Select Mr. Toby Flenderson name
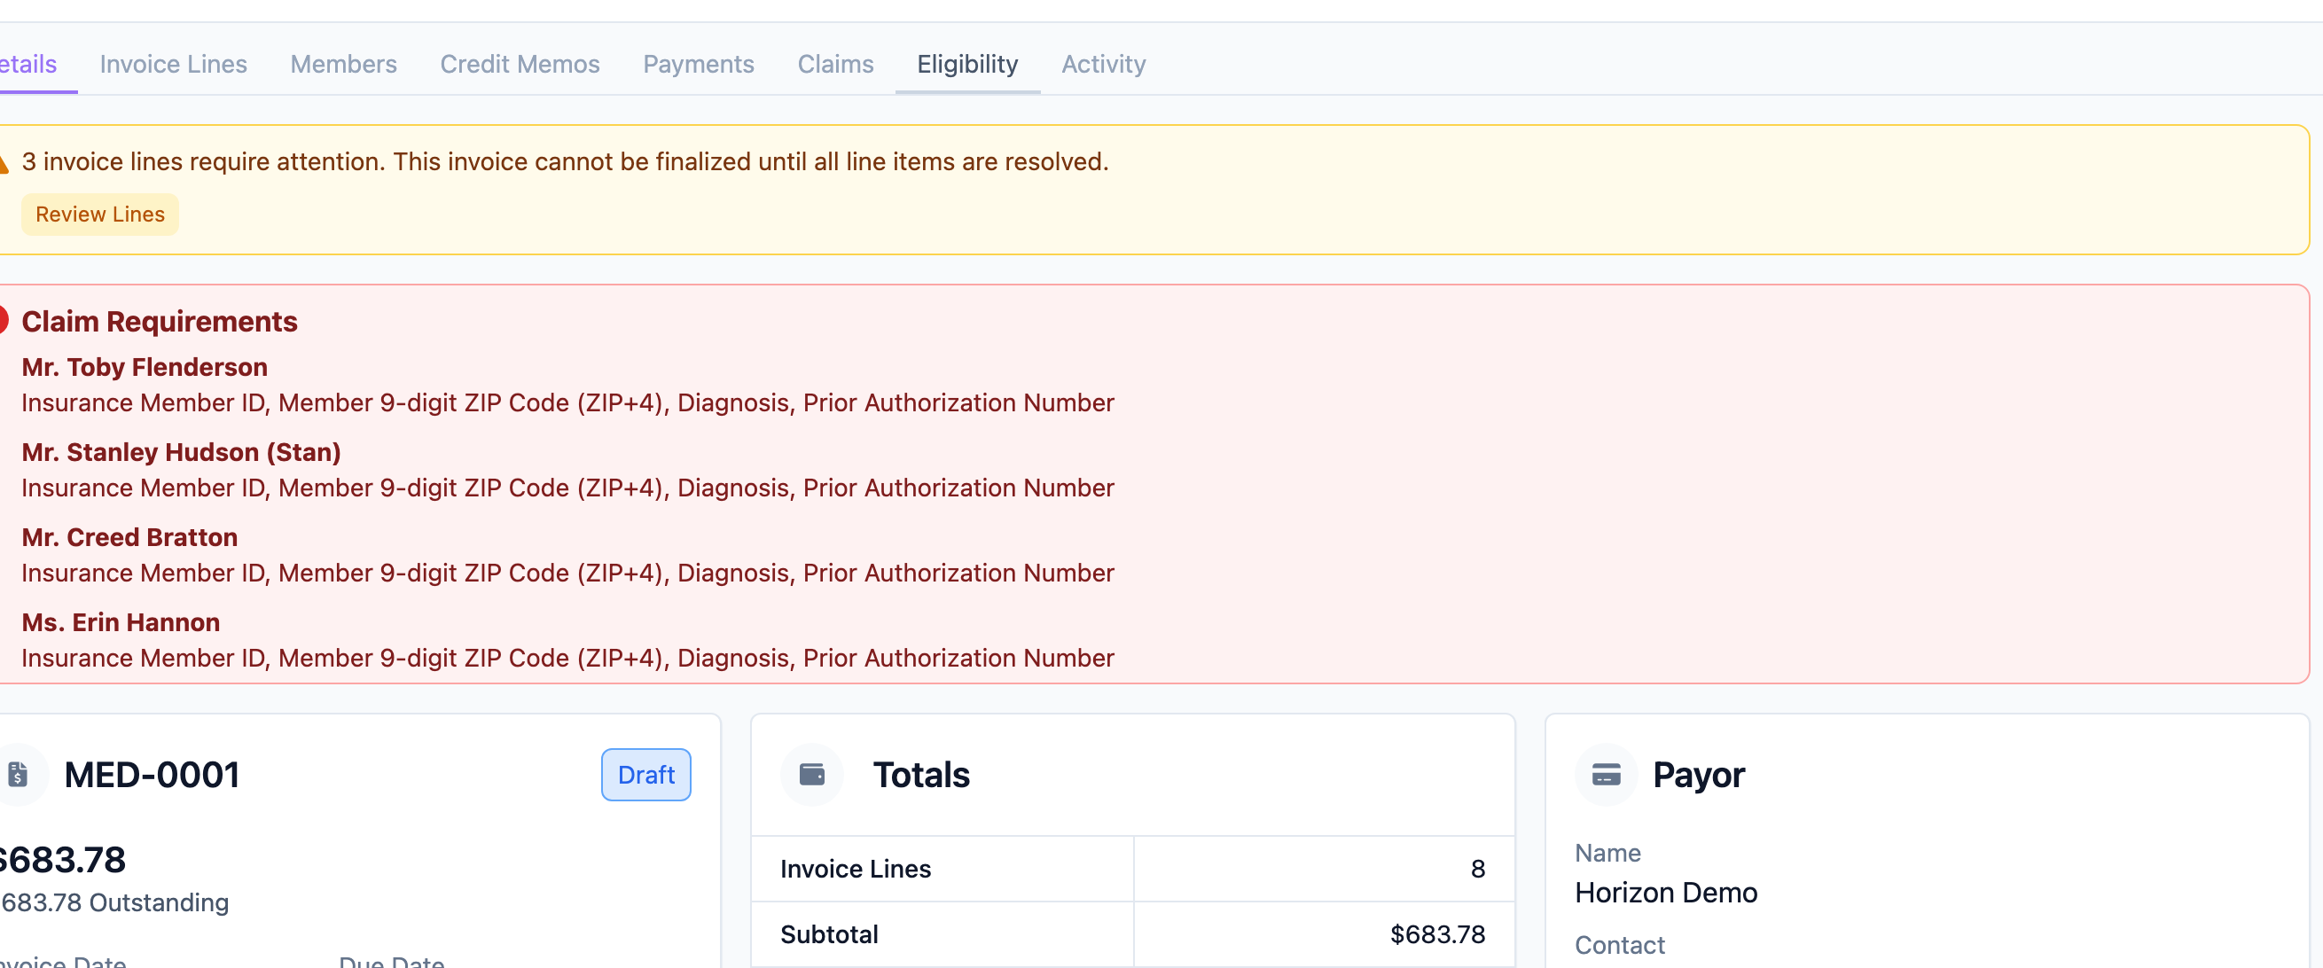Screen dimensions: 2323x968 pyautogui.click(x=145, y=367)
